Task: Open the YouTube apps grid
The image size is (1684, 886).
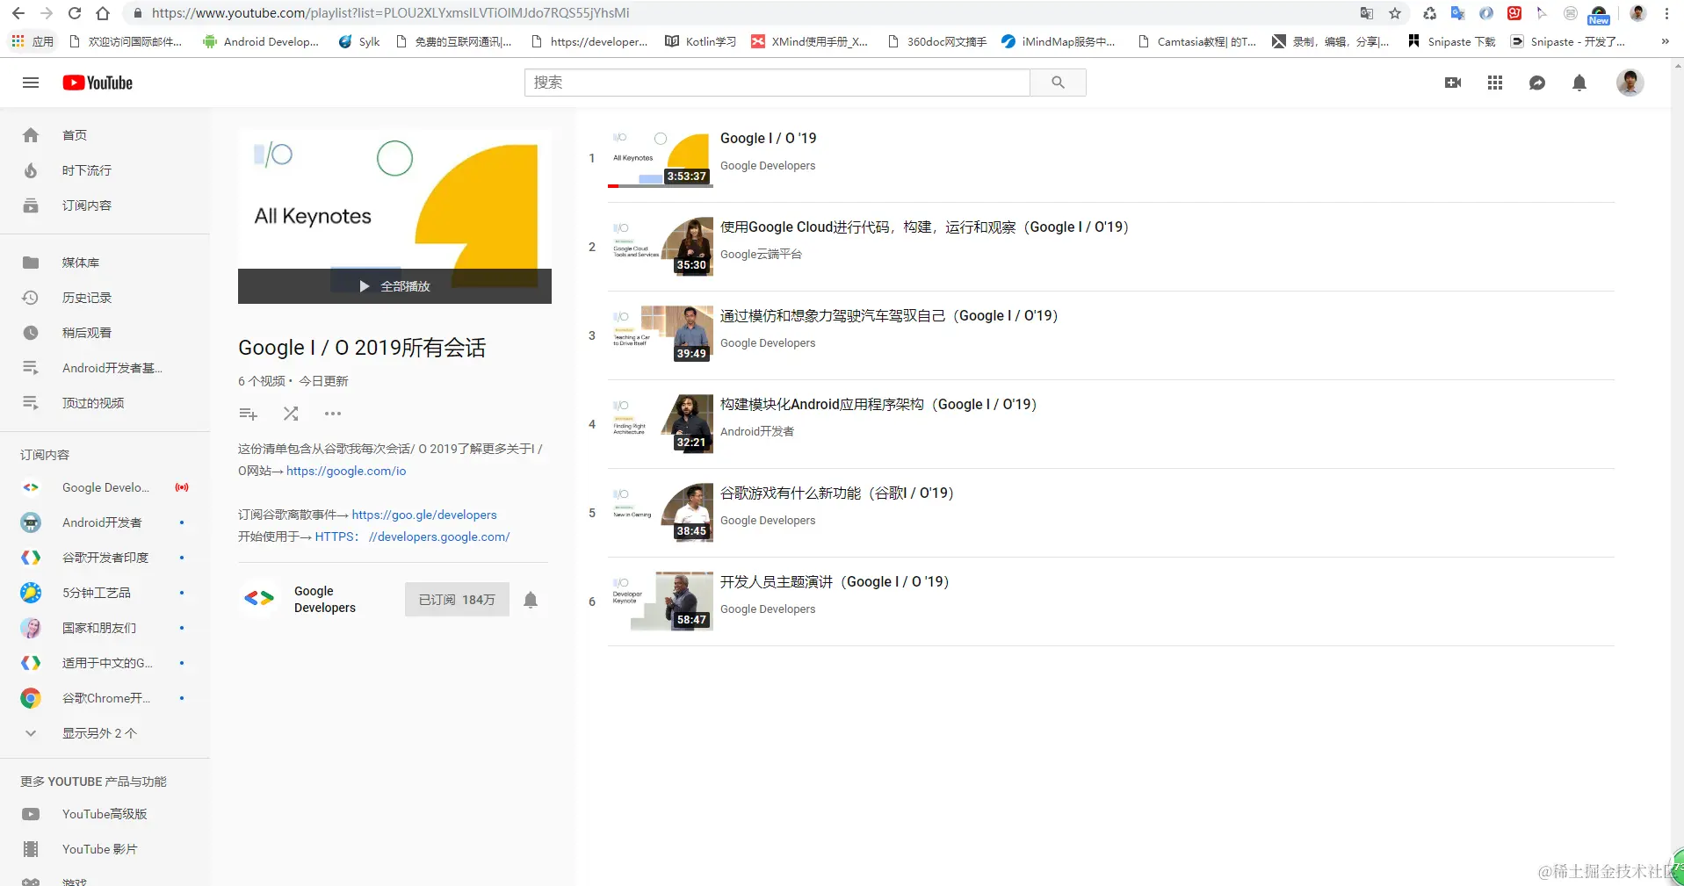Action: [x=1495, y=82]
